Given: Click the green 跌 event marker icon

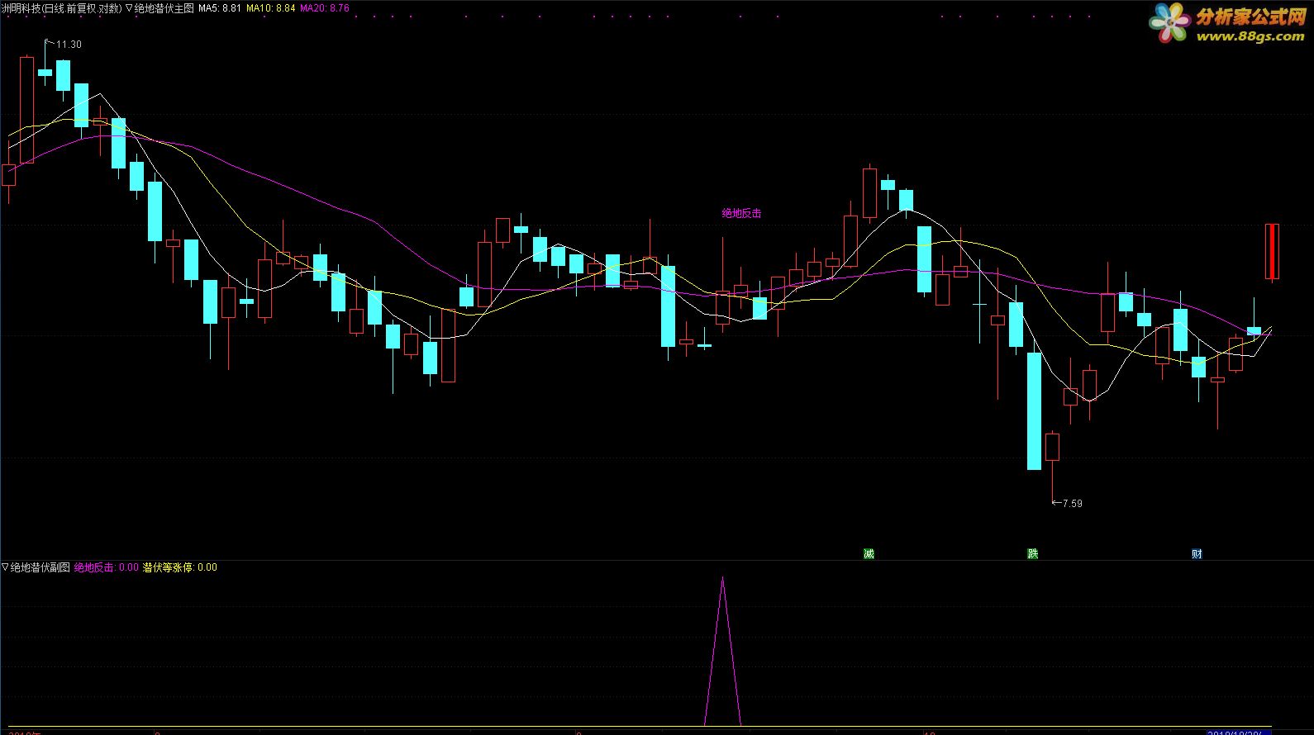Looking at the screenshot, I should coord(1033,553).
